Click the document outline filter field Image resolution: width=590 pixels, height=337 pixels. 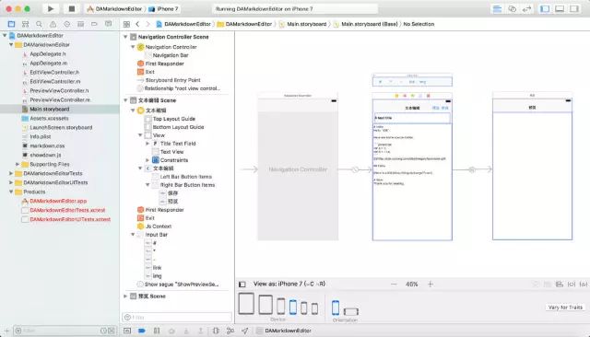[177, 317]
